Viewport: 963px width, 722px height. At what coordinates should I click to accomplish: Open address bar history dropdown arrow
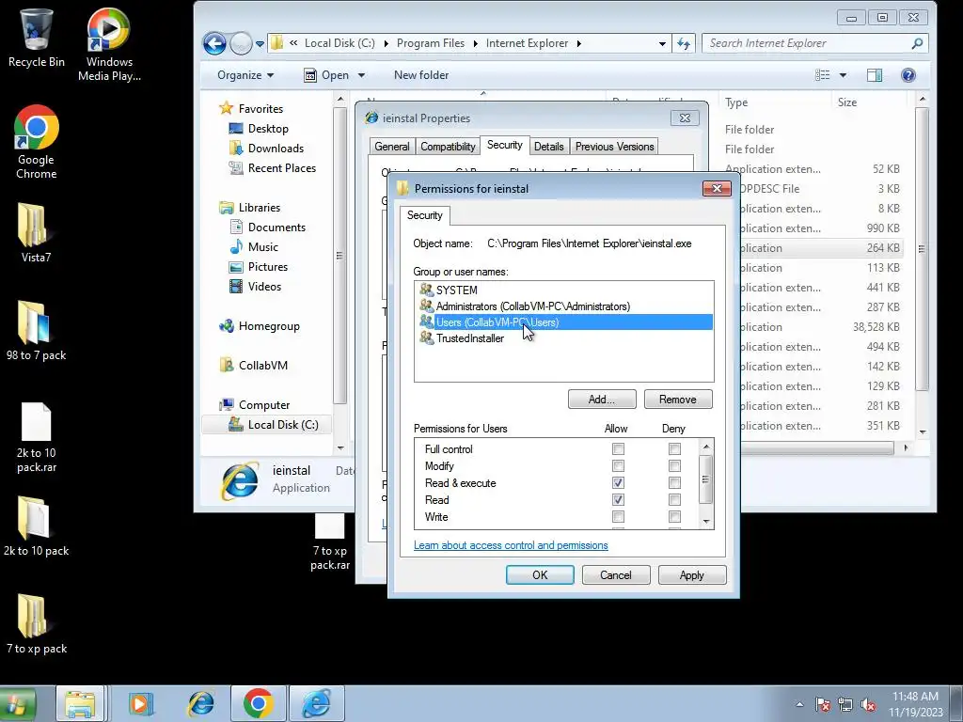662,43
